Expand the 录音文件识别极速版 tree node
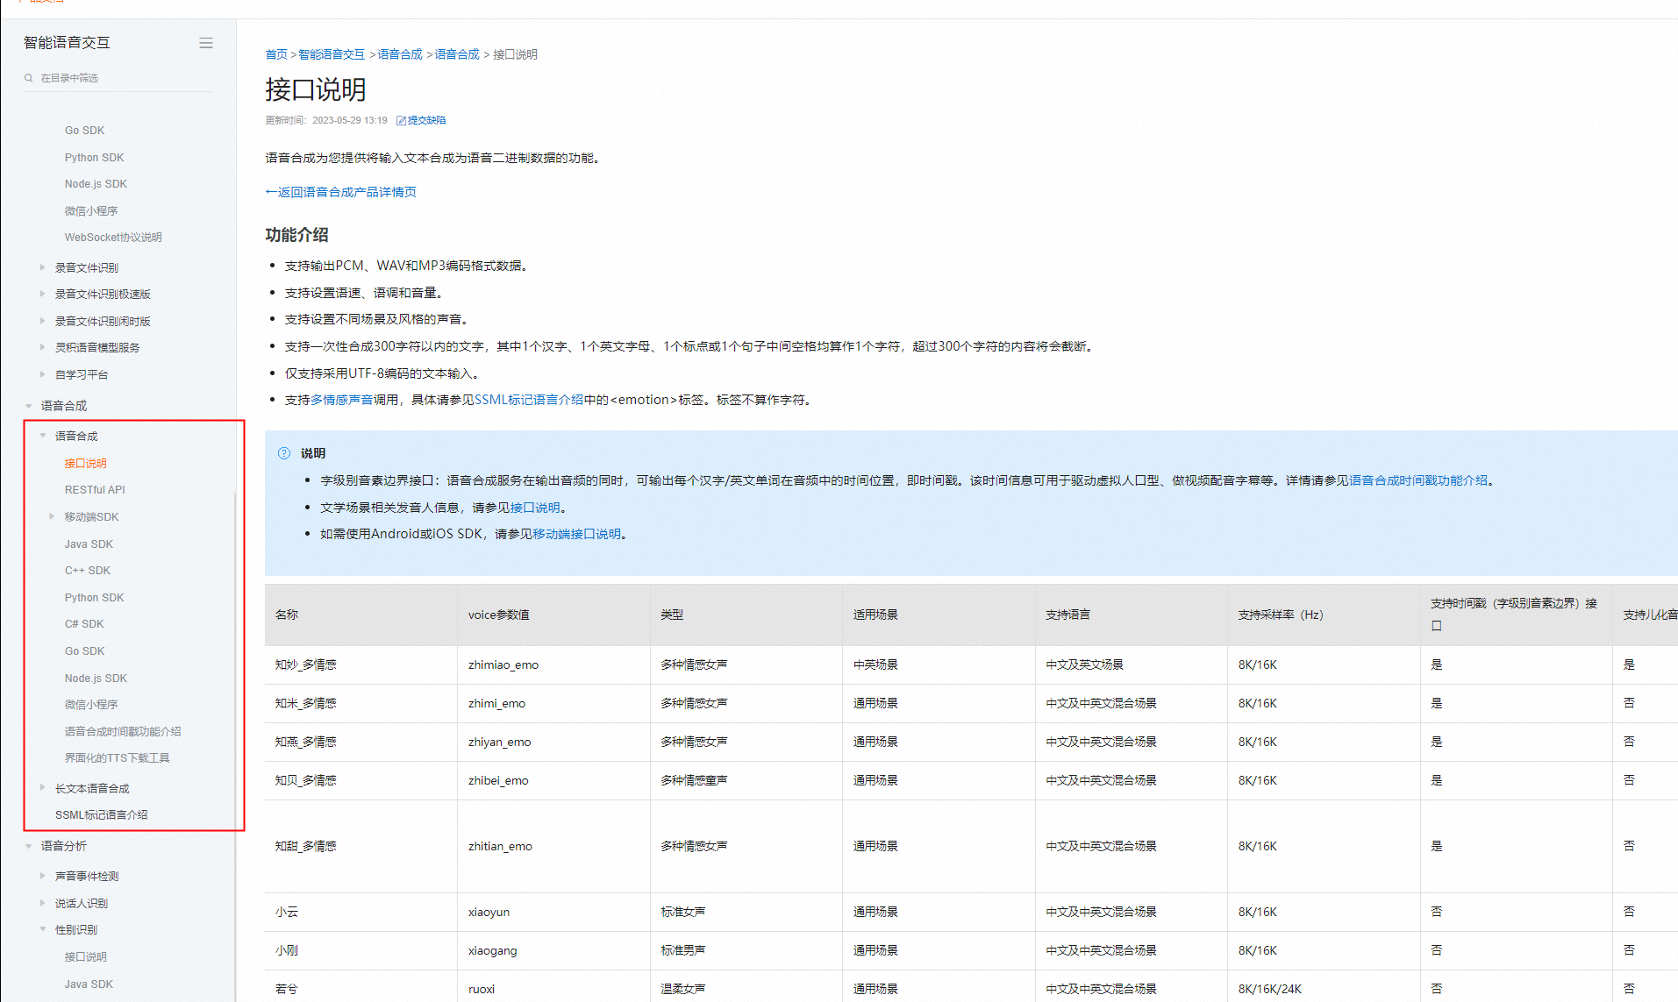 point(42,294)
